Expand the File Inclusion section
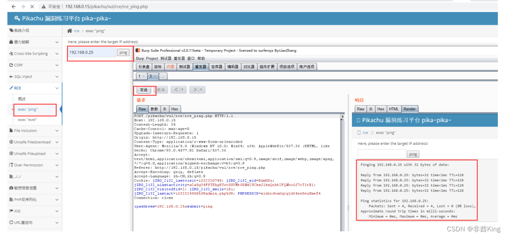 (35, 130)
